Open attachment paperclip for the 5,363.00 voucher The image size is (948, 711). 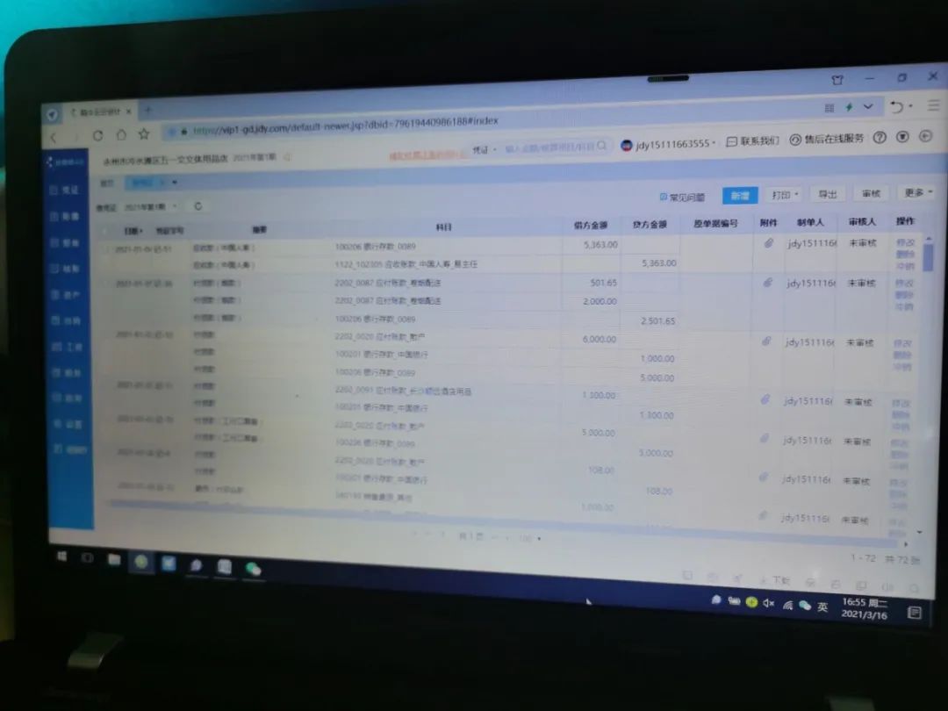(x=768, y=243)
